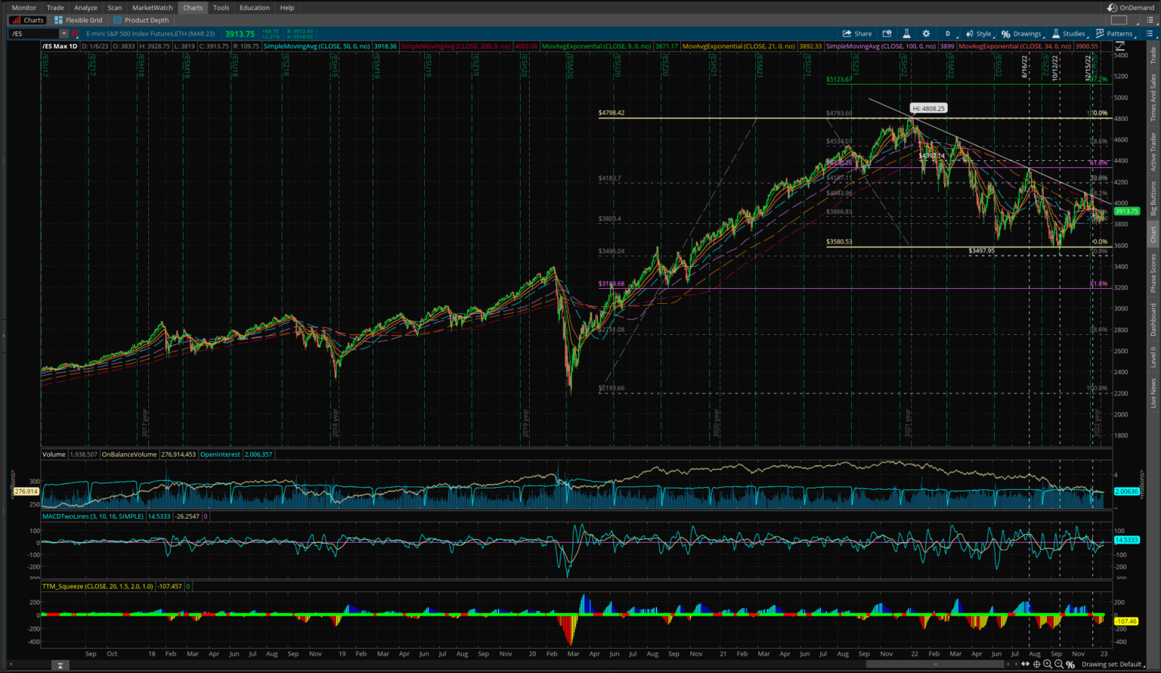Open the Analyze tab
The width and height of the screenshot is (1161, 673).
click(85, 8)
